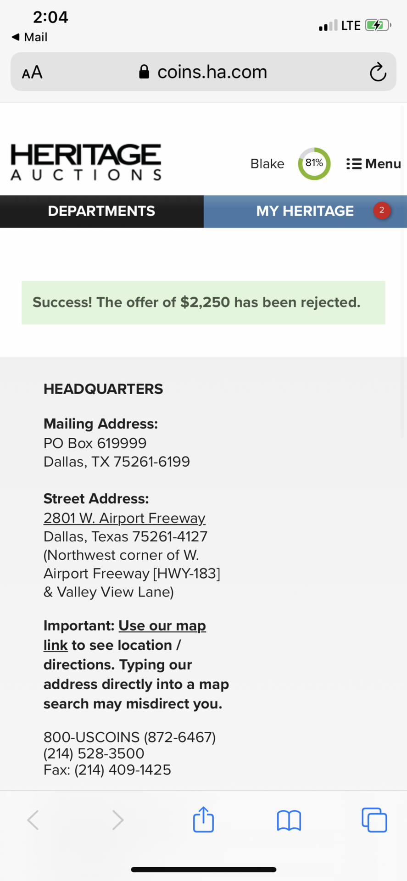Follow the 'Use our map link' hyperlink
Screen dimensions: 407x881
pos(125,635)
